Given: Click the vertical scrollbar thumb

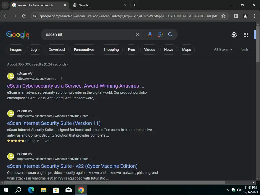Looking at the screenshot, I should 258,44.
